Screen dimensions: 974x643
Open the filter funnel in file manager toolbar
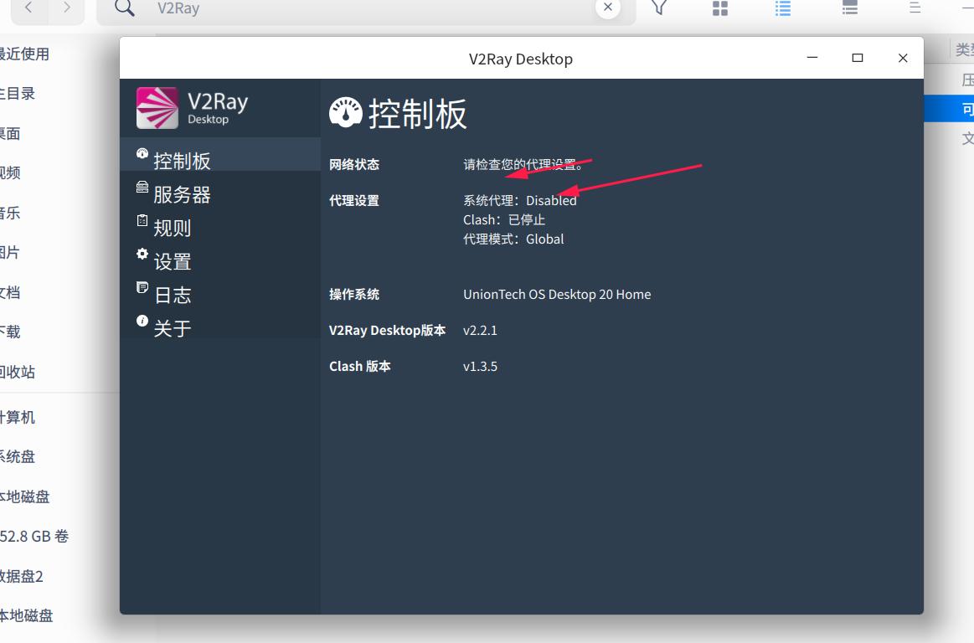[659, 8]
